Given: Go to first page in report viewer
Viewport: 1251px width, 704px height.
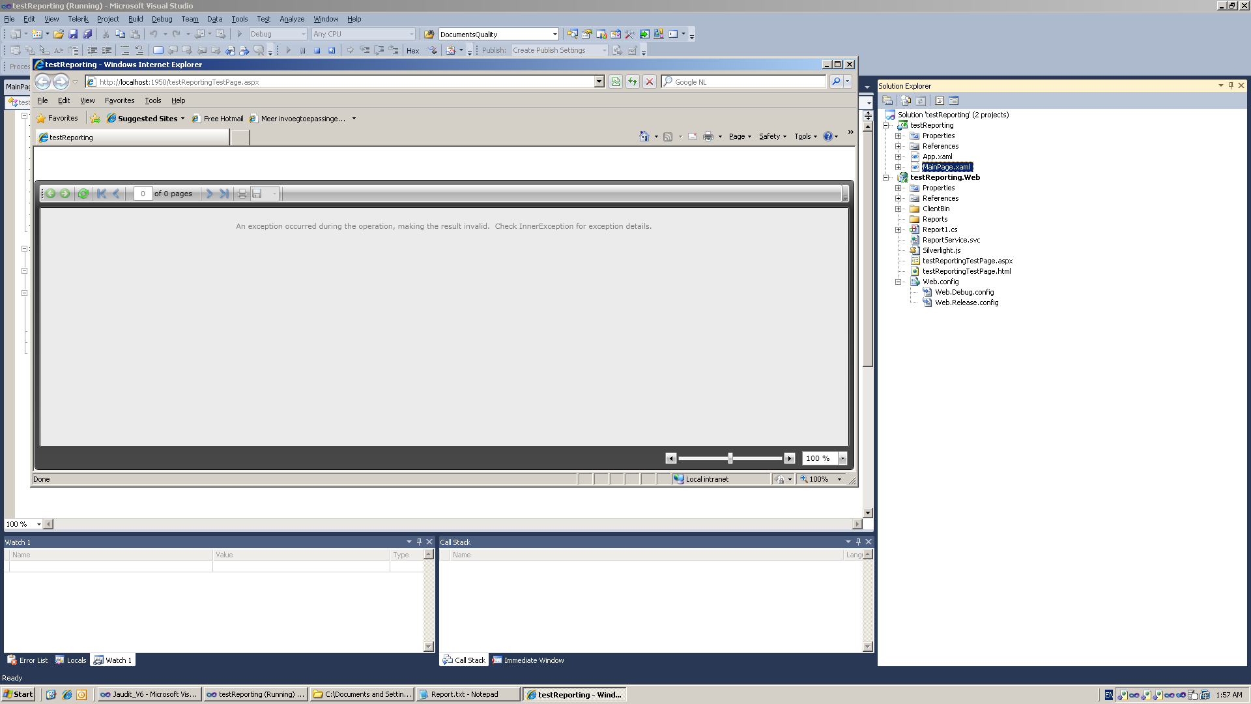Looking at the screenshot, I should (101, 194).
